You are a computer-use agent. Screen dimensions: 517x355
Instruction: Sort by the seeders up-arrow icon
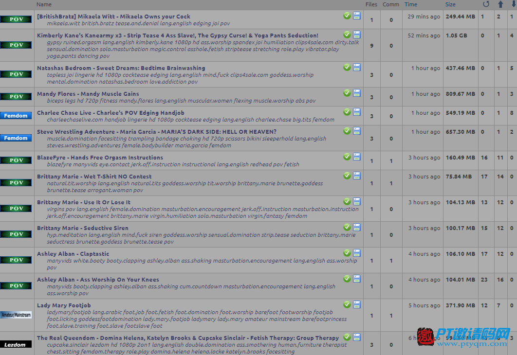point(500,4)
